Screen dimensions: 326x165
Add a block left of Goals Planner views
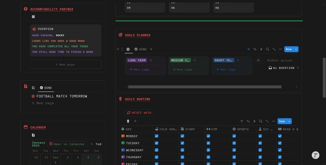point(118,49)
